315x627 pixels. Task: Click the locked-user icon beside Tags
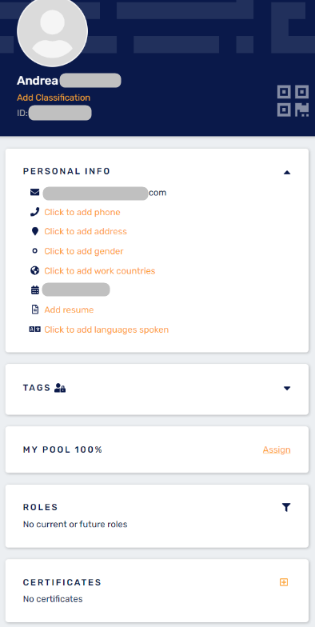coord(60,387)
